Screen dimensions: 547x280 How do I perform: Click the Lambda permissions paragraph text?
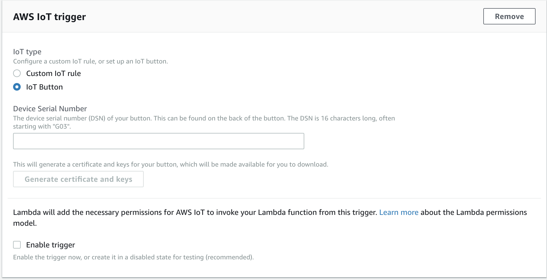(270, 218)
